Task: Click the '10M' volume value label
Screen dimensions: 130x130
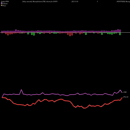Action: [125, 92]
